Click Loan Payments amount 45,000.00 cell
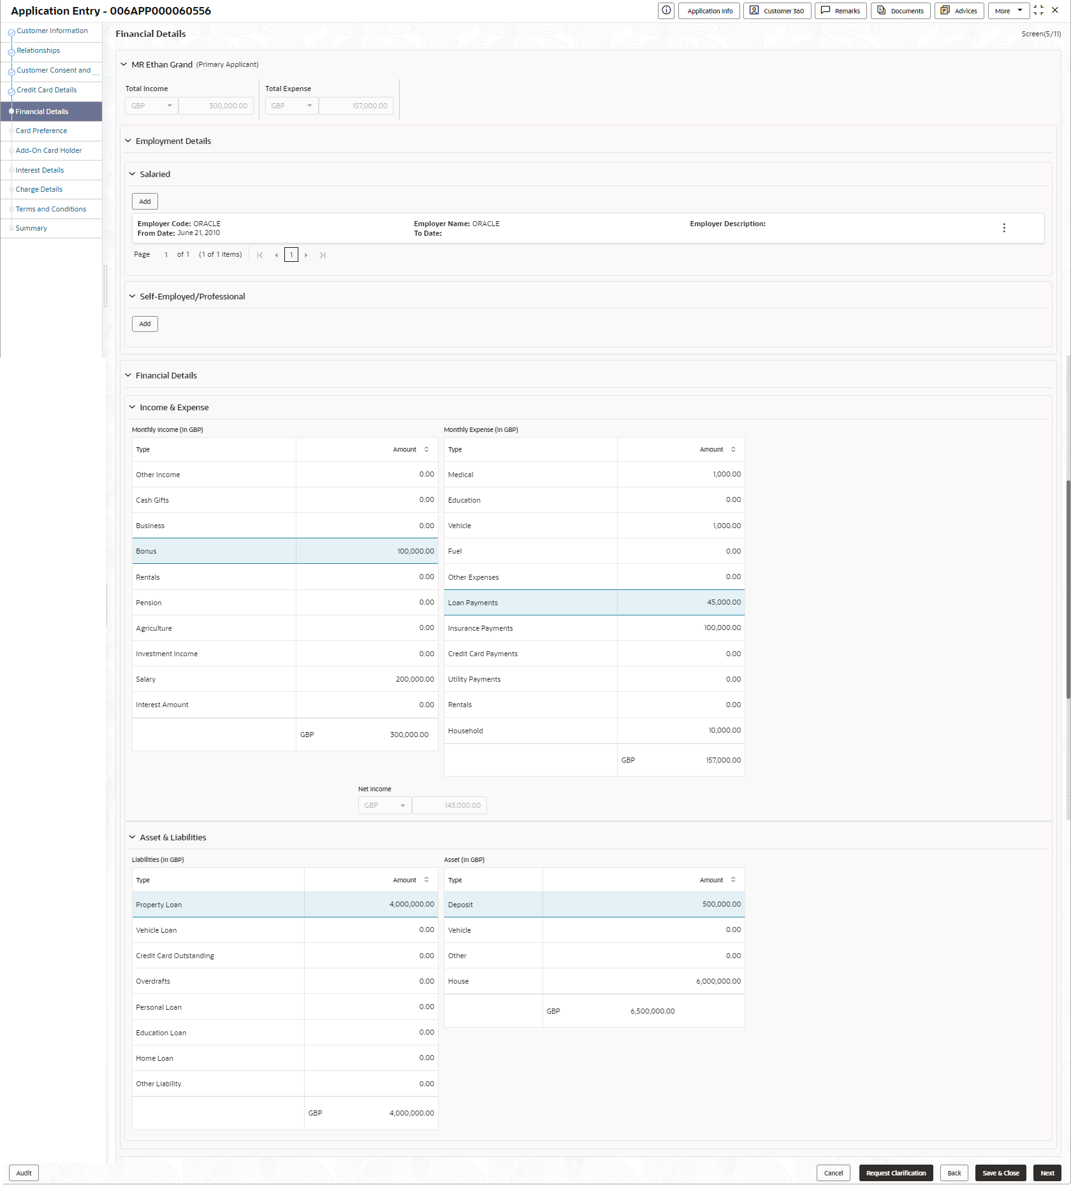The width and height of the screenshot is (1071, 1185). pyautogui.click(x=681, y=602)
